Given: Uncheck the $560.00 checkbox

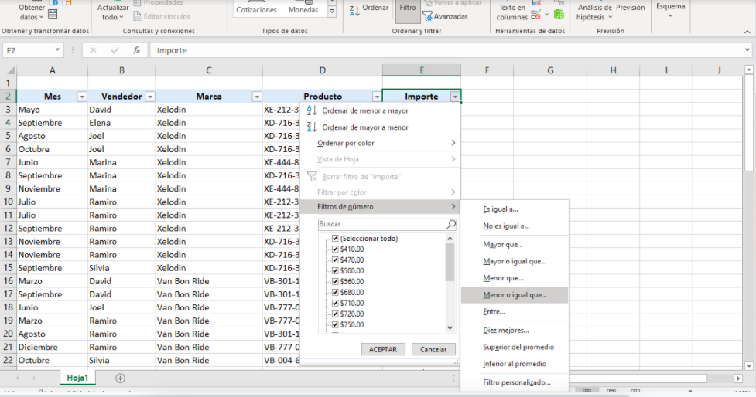Looking at the screenshot, I should click(x=335, y=281).
